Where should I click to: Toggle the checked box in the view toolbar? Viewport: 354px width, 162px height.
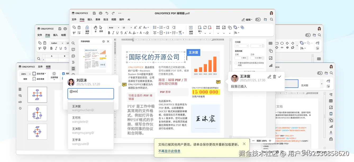point(63,74)
